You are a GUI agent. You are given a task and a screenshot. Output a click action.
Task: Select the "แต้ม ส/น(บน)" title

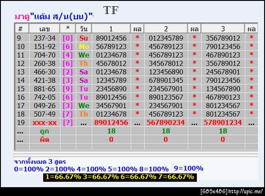point(61,17)
